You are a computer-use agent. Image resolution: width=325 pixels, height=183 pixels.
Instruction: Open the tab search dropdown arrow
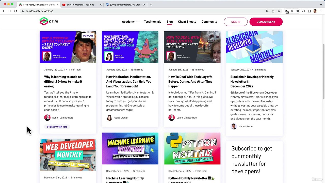[x=321, y=5]
